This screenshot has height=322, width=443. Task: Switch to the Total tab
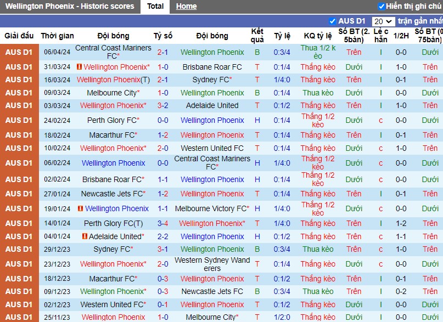click(155, 6)
